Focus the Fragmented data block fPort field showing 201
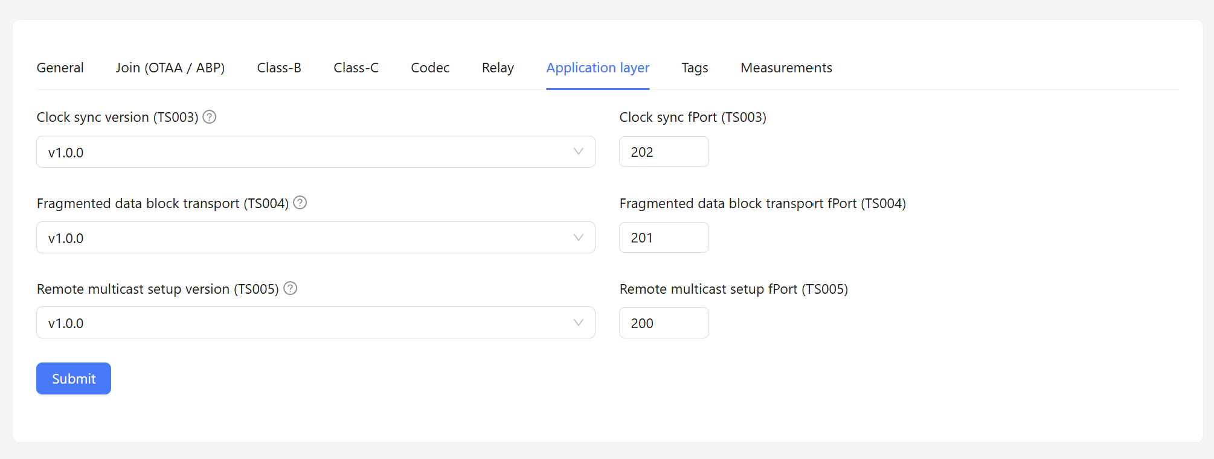Screen dimensions: 1214x459 pyautogui.click(x=664, y=238)
